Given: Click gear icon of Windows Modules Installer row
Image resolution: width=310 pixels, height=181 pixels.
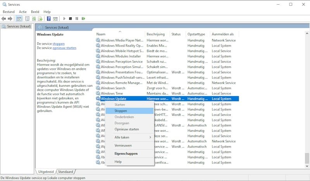Looking at the screenshot, I should click(98, 56).
